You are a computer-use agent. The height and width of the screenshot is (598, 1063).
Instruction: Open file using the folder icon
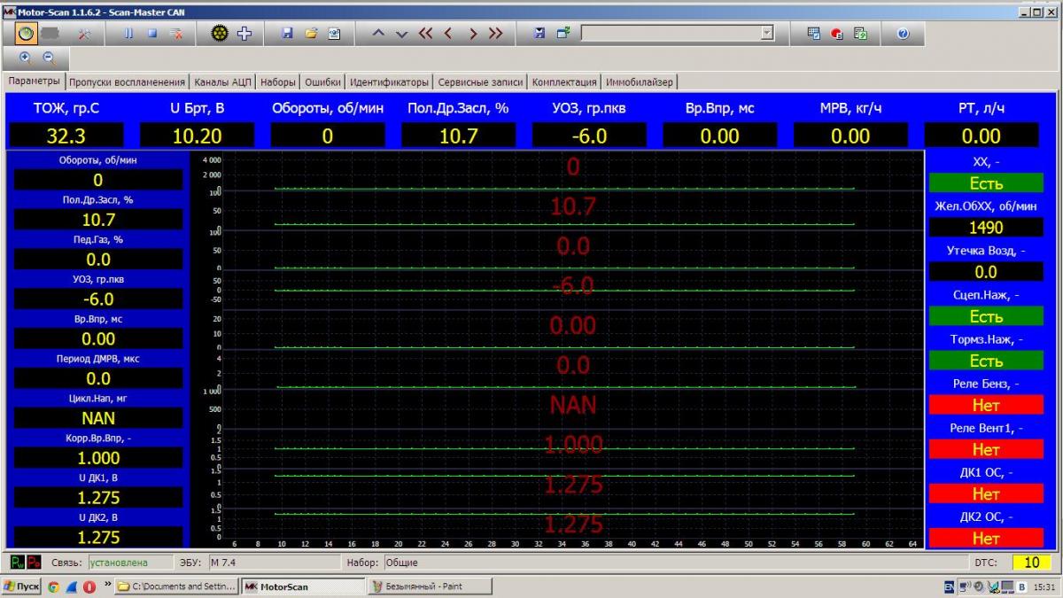click(x=311, y=34)
